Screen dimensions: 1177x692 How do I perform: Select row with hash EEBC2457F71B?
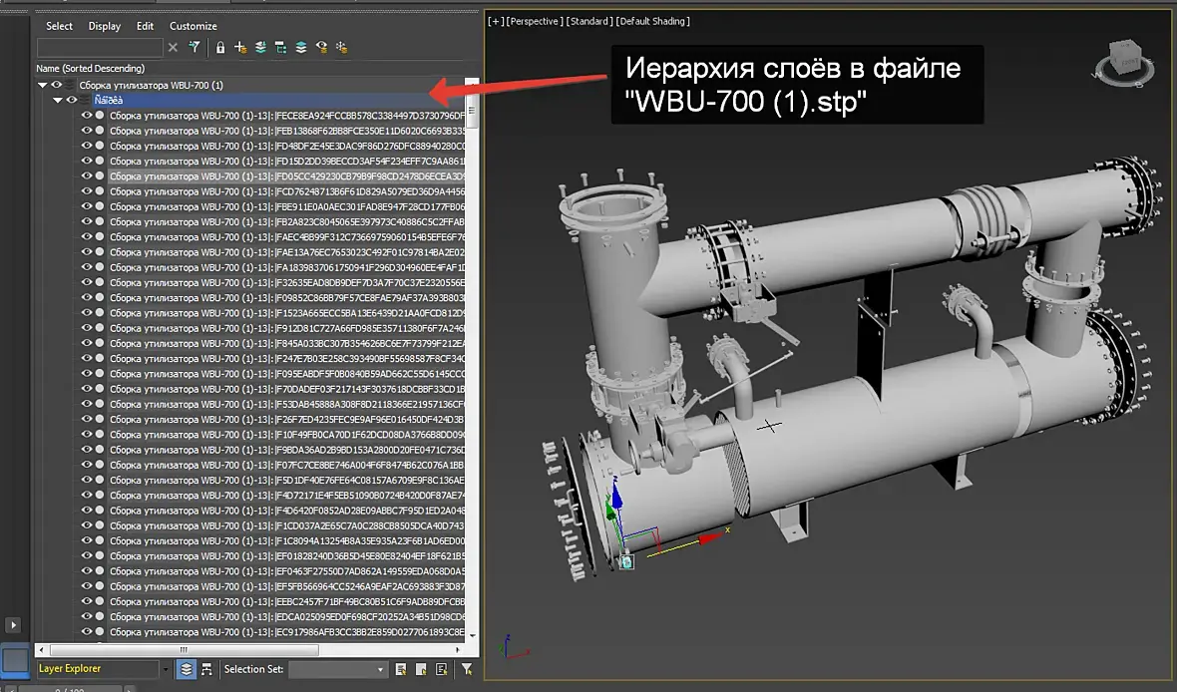[286, 601]
